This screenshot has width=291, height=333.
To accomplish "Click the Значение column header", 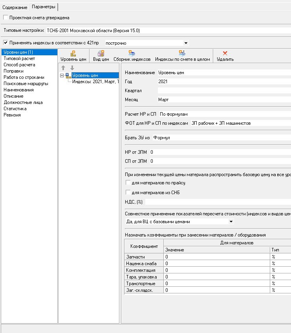I will (217, 250).
